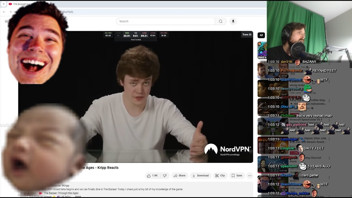Click the magnifier search button
The image size is (352, 198).
click(x=221, y=21)
